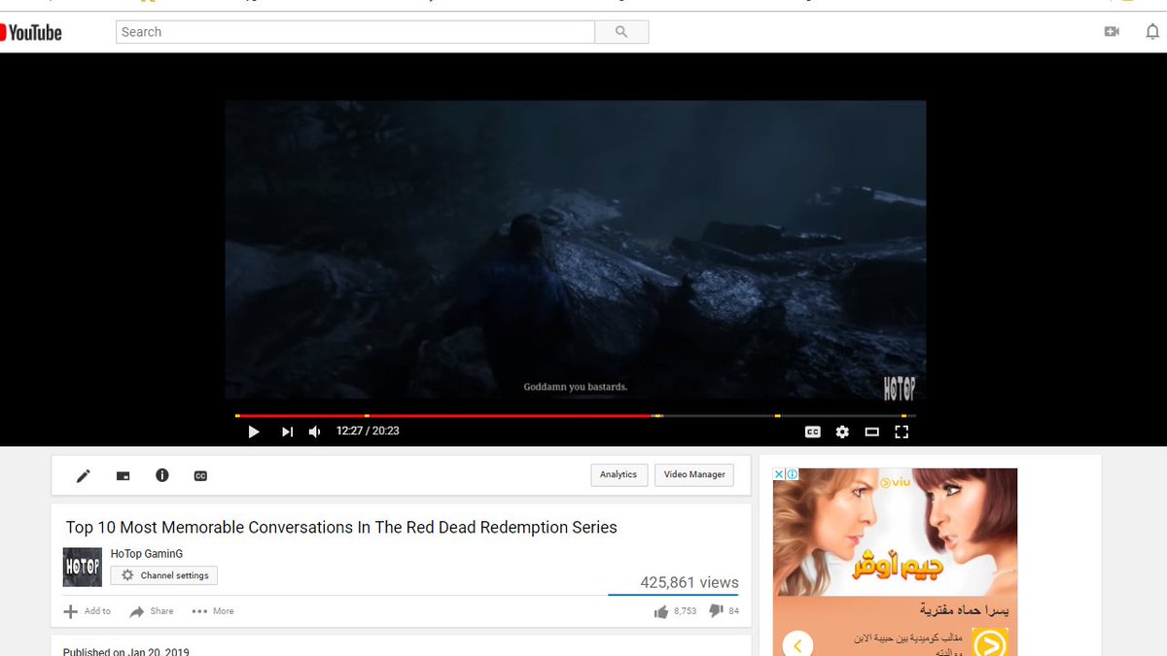Share the video
The image size is (1167, 656).
[x=152, y=611]
